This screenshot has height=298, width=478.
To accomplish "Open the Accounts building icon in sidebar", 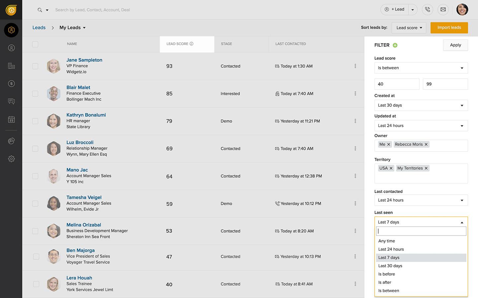I will click(x=11, y=66).
